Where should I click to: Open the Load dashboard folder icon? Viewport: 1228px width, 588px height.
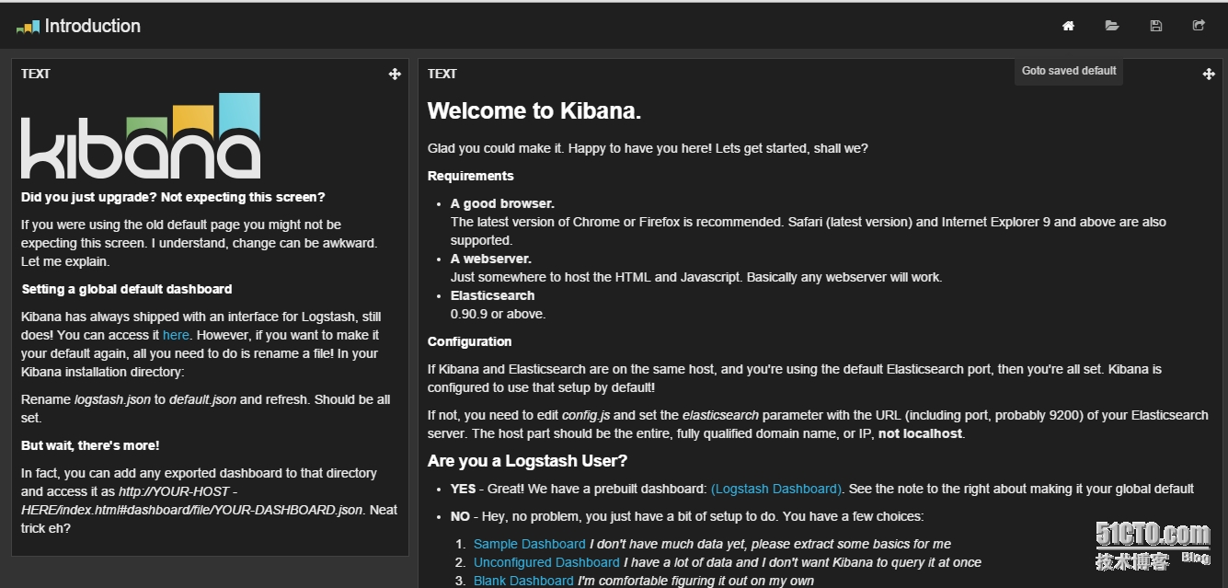pos(1112,26)
